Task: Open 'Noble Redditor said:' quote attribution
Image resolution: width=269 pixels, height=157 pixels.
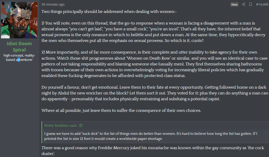Action: (x=61, y=125)
